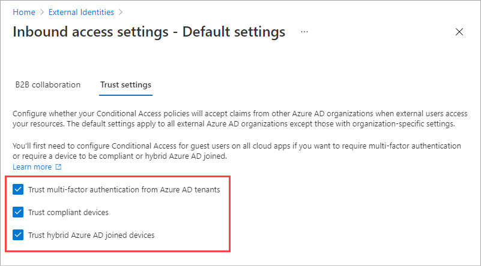Select the Trust settings tab
The image size is (481, 266).
click(x=126, y=84)
